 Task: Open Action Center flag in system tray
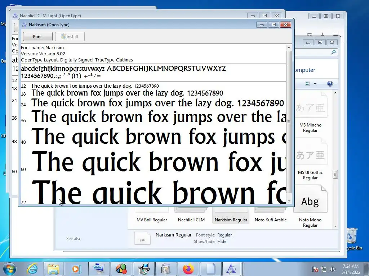click(x=315, y=269)
